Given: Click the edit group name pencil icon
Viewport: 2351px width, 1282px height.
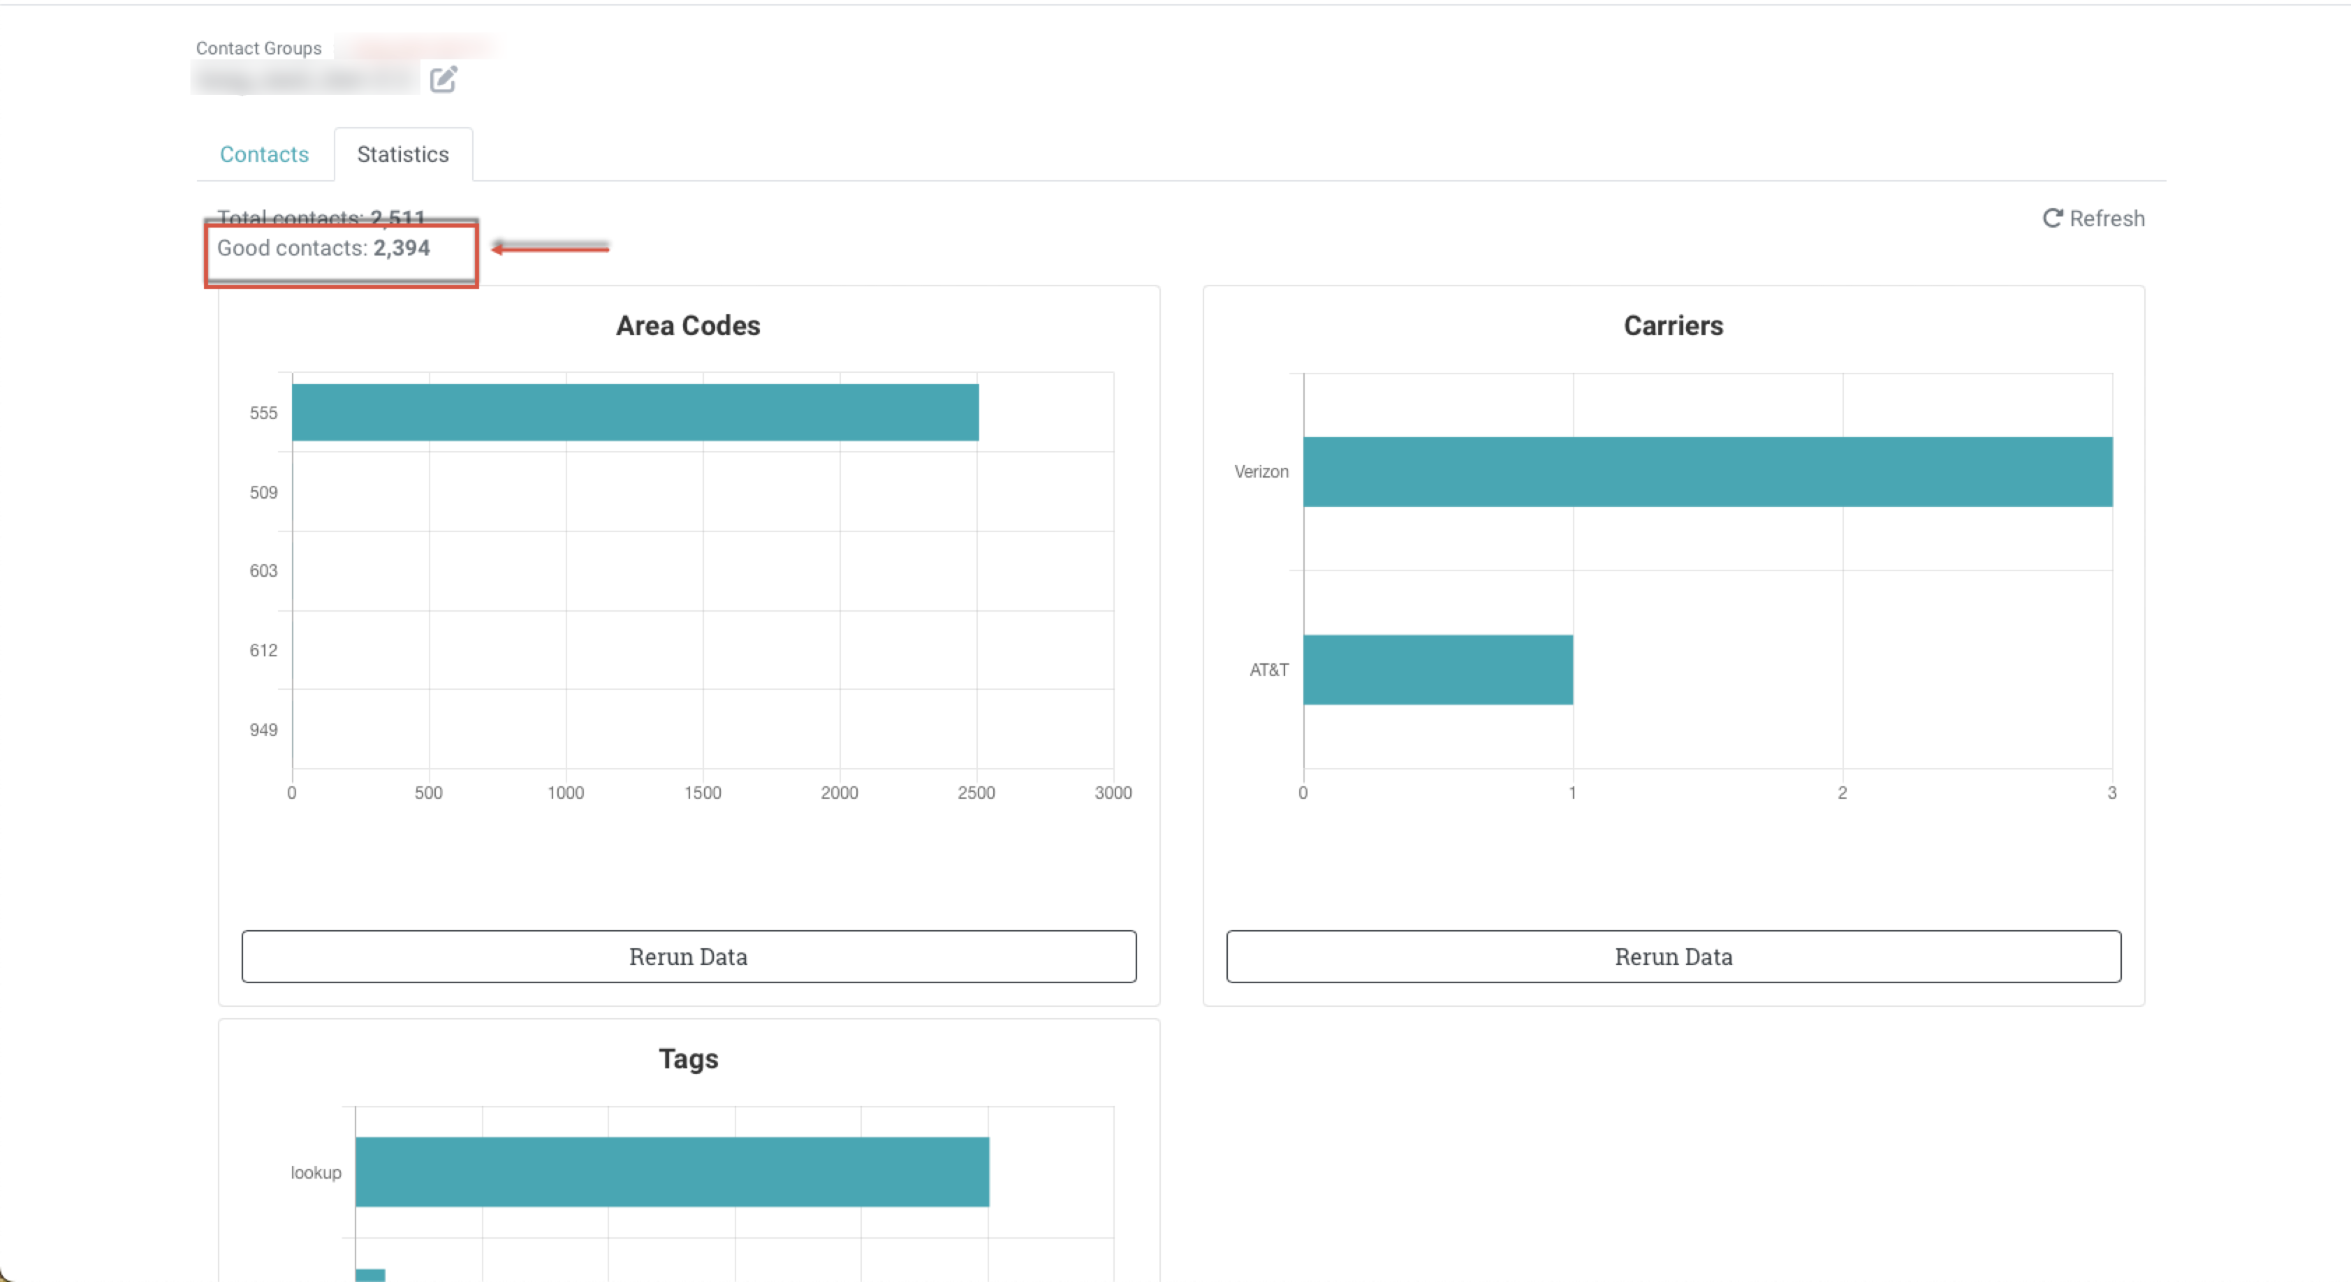Looking at the screenshot, I should tap(444, 80).
